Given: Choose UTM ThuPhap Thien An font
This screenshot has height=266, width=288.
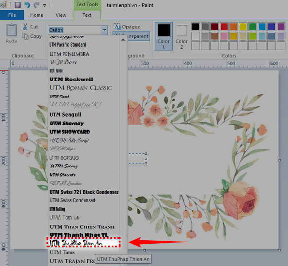Looking at the screenshot, I should coord(84,243).
